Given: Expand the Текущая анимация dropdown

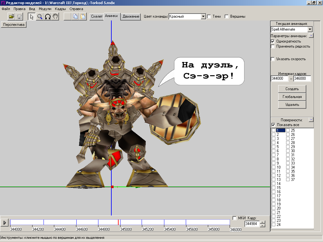Looking at the screenshot, I should [310, 29].
